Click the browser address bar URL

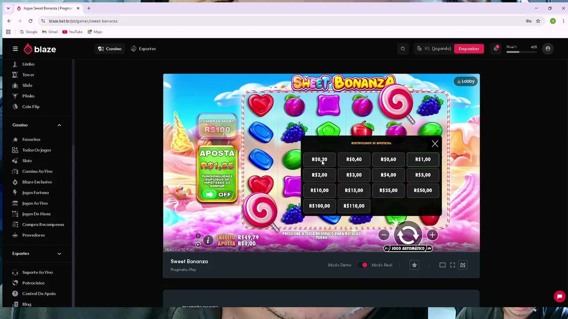(x=83, y=21)
